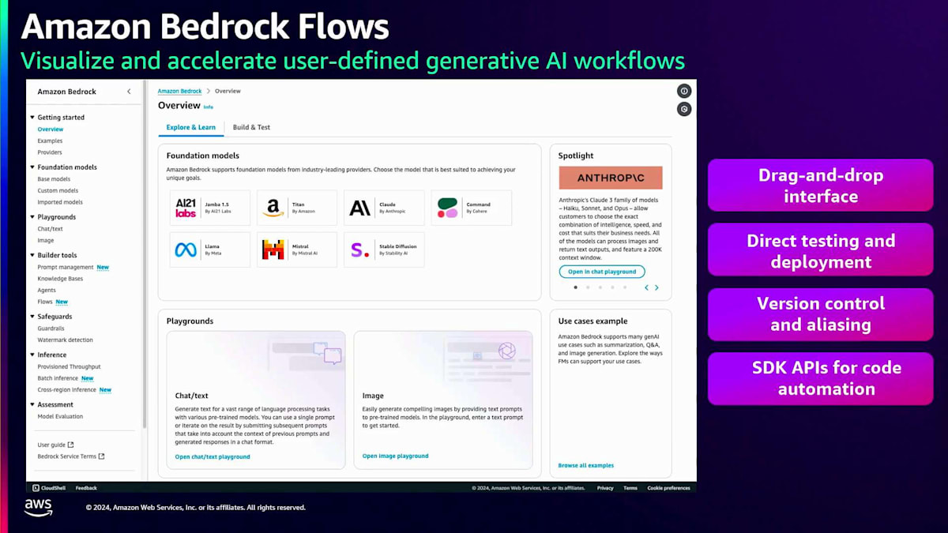Open Guardrails in sidebar
The width and height of the screenshot is (948, 533).
51,328
